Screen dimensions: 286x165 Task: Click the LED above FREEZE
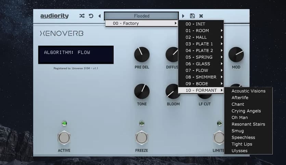pyautogui.click(x=142, y=123)
